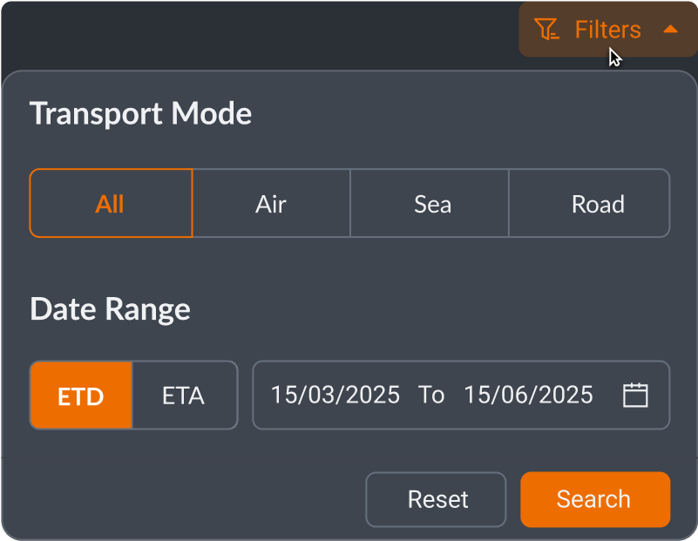Click the start date 15/03/2025
The width and height of the screenshot is (698, 541).
(x=335, y=395)
